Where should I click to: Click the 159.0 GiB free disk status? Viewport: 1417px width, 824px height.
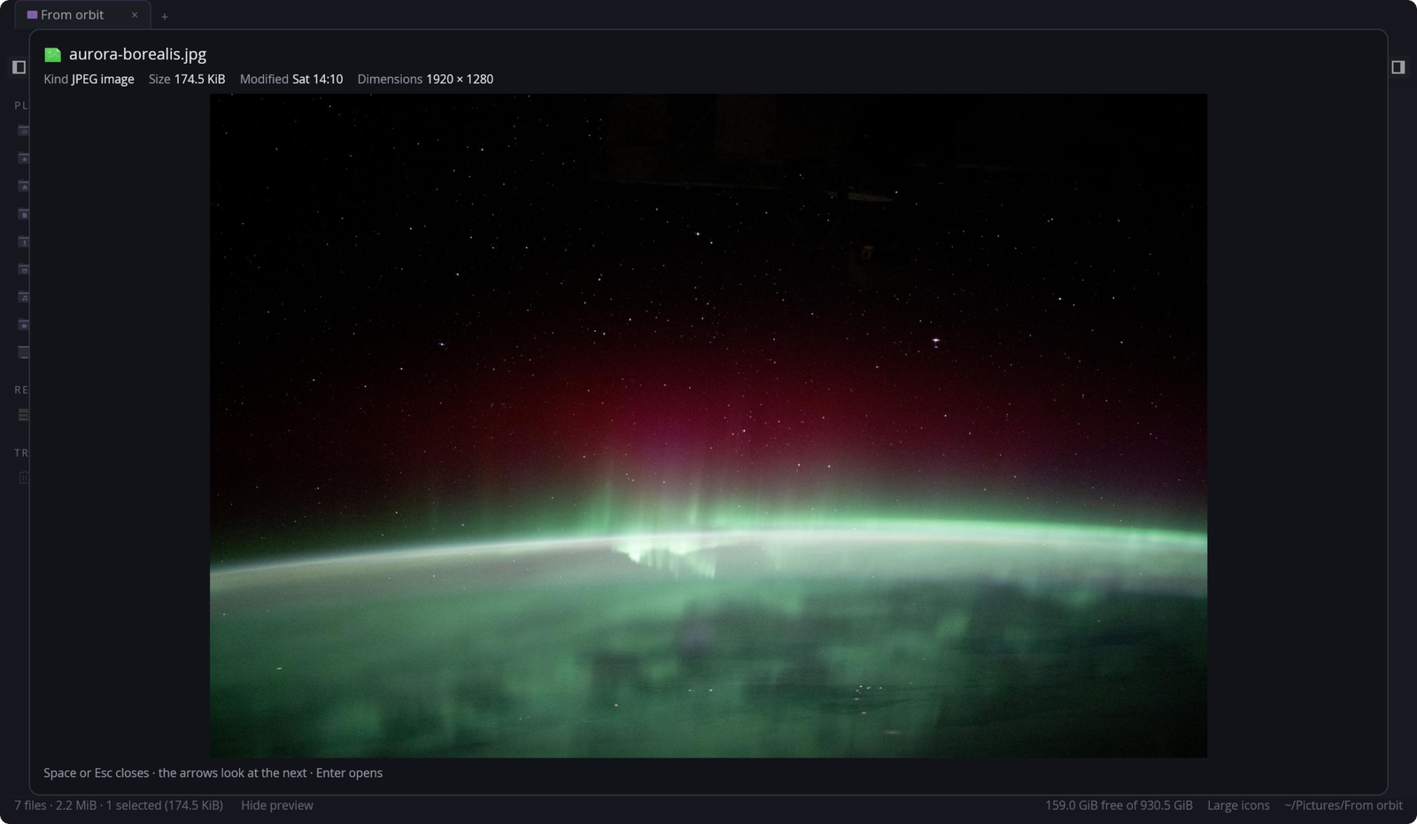1119,805
